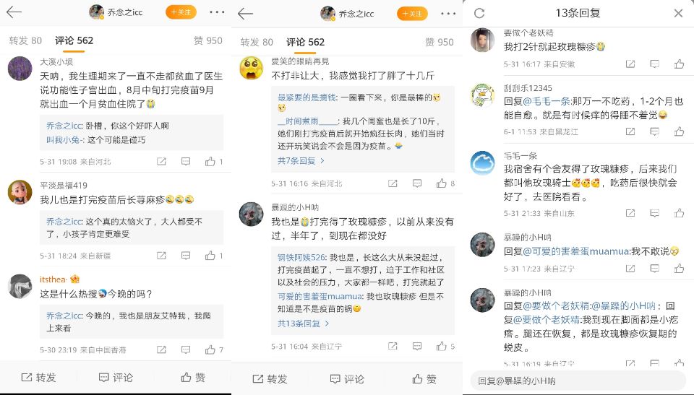Refresh the 13条回复 reply list
This screenshot has height=395, width=694.
[479, 13]
